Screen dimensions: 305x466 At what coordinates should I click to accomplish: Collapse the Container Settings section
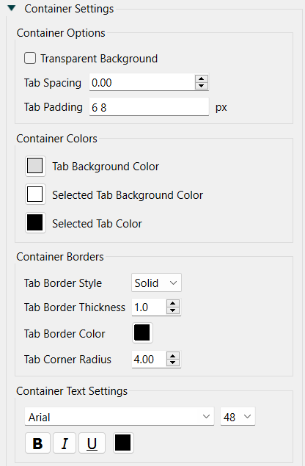point(12,8)
